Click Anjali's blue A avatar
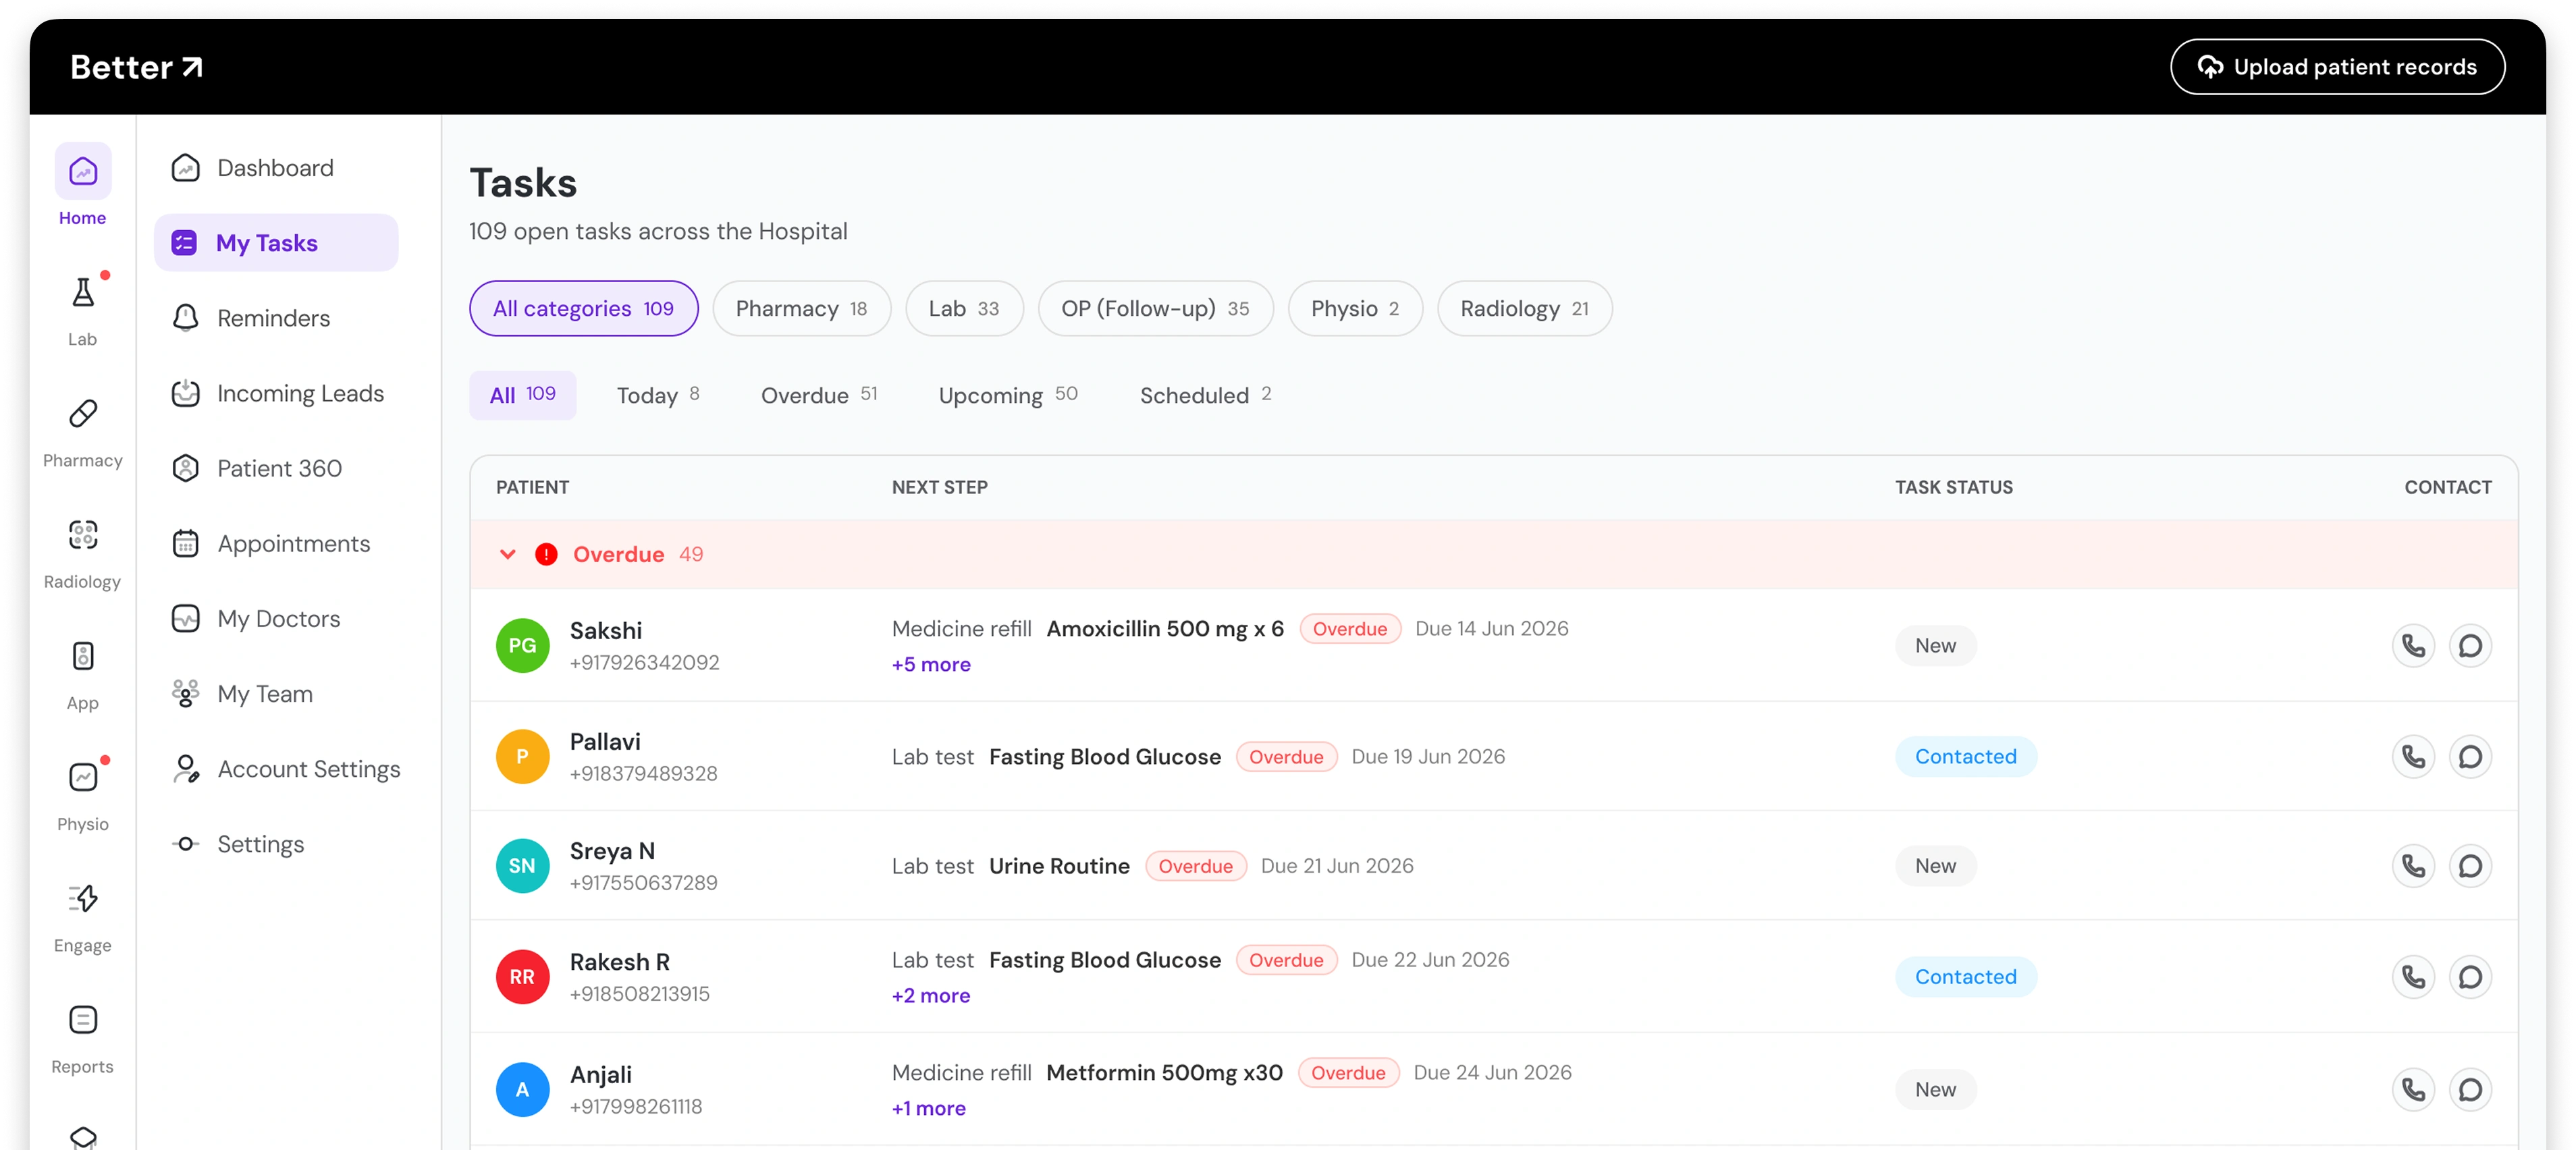Screen dimensions: 2576x1150 pos(522,1089)
